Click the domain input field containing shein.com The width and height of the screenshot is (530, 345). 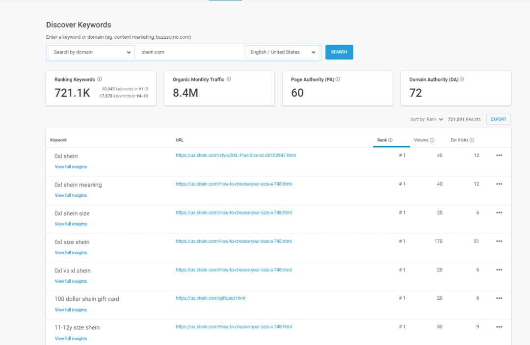coord(189,53)
